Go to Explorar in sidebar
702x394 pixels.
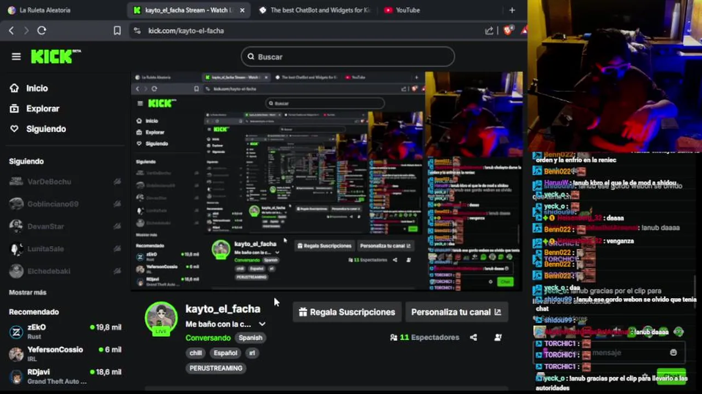pos(42,108)
